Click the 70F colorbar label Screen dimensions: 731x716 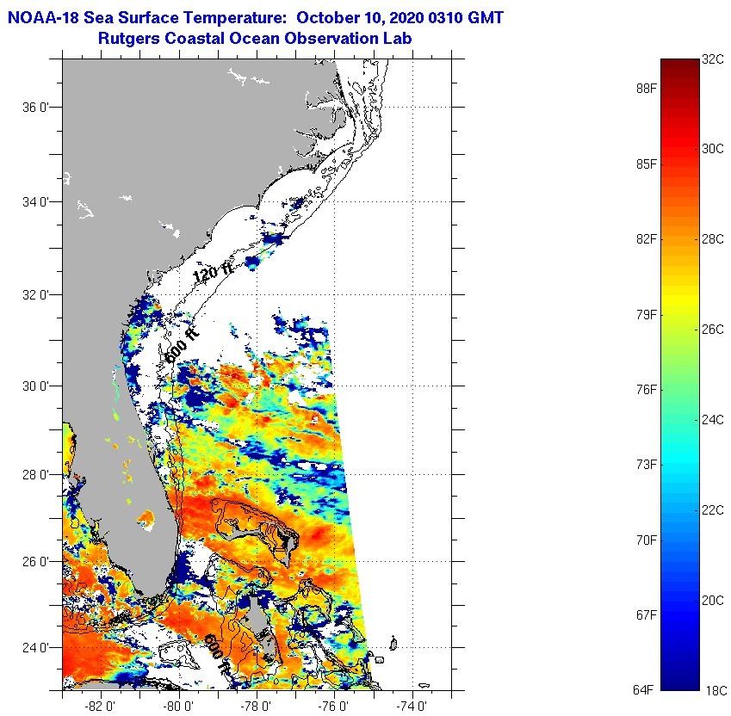(646, 540)
